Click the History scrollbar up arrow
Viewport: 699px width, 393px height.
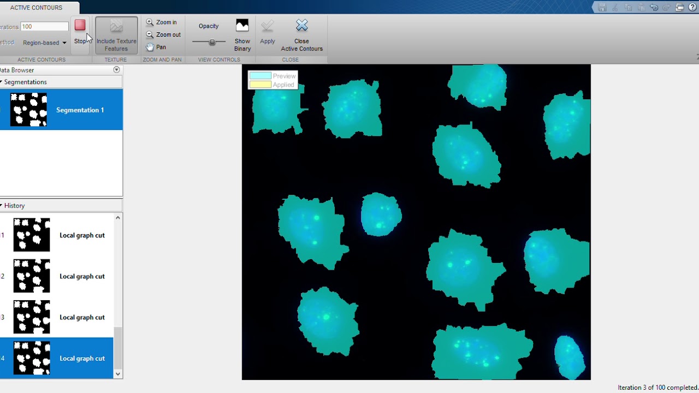[x=118, y=218]
